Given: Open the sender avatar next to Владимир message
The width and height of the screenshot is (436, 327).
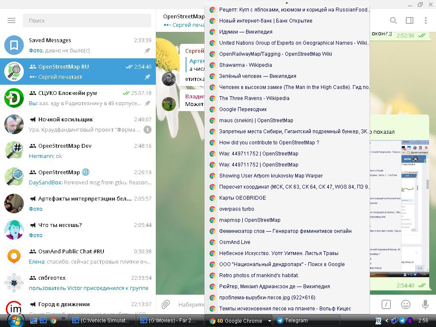Looking at the screenshot, I should 169,104.
